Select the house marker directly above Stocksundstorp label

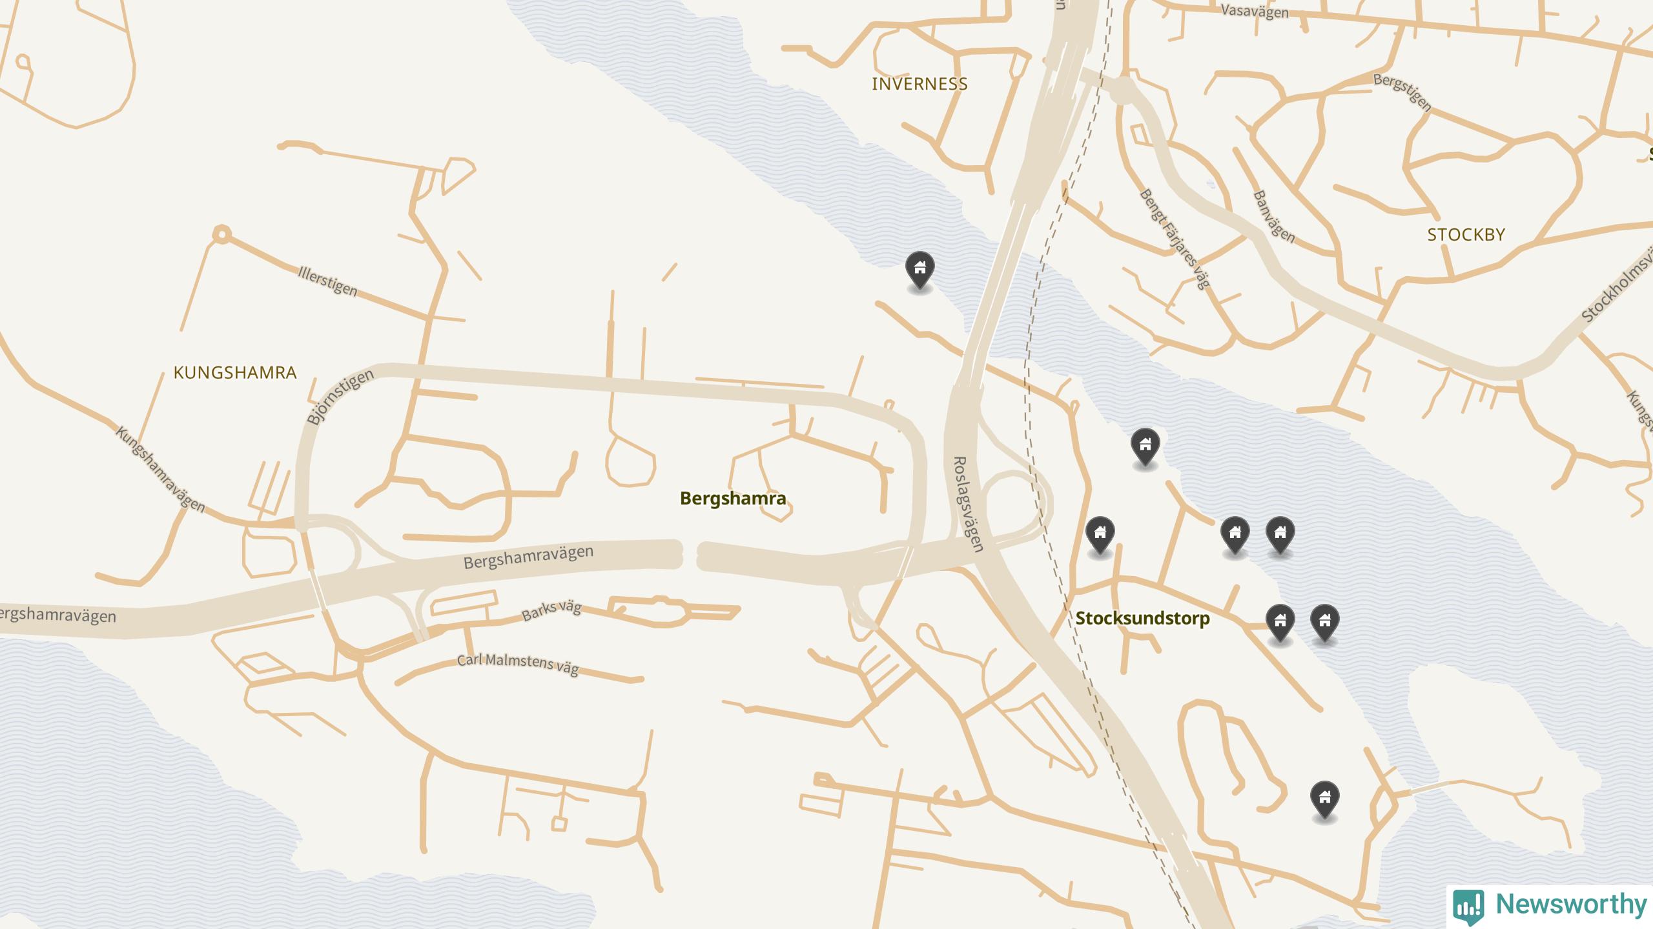(1100, 535)
